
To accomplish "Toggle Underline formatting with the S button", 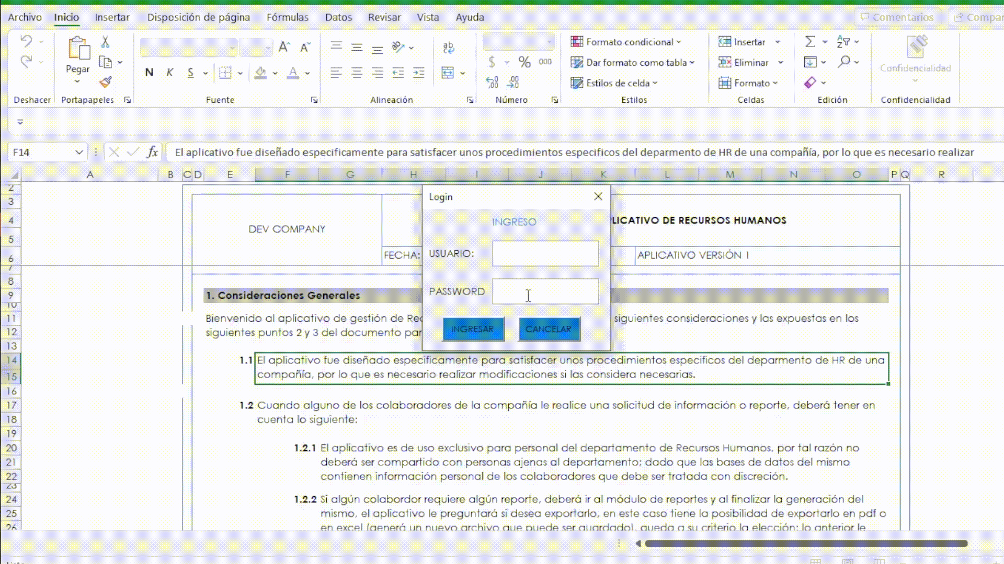I will tap(190, 73).
